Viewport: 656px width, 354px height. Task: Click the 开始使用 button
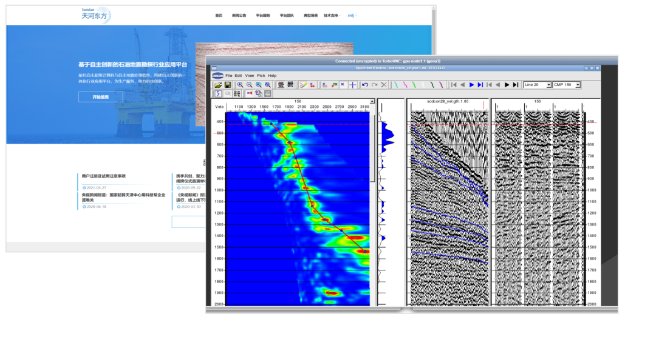coord(100,97)
